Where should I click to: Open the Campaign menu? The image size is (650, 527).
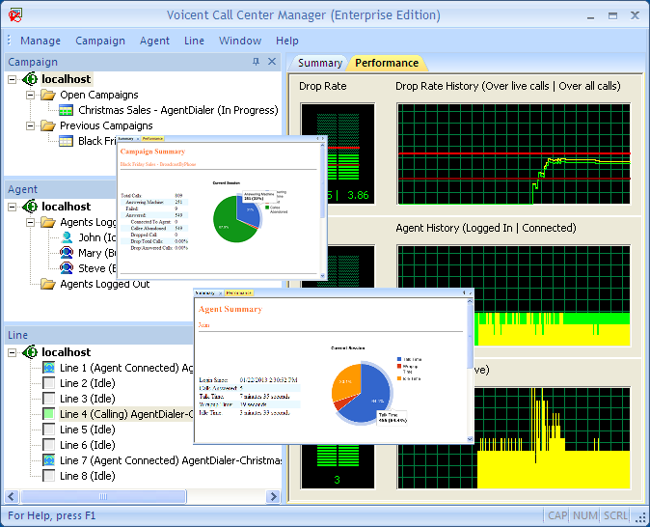click(x=100, y=41)
